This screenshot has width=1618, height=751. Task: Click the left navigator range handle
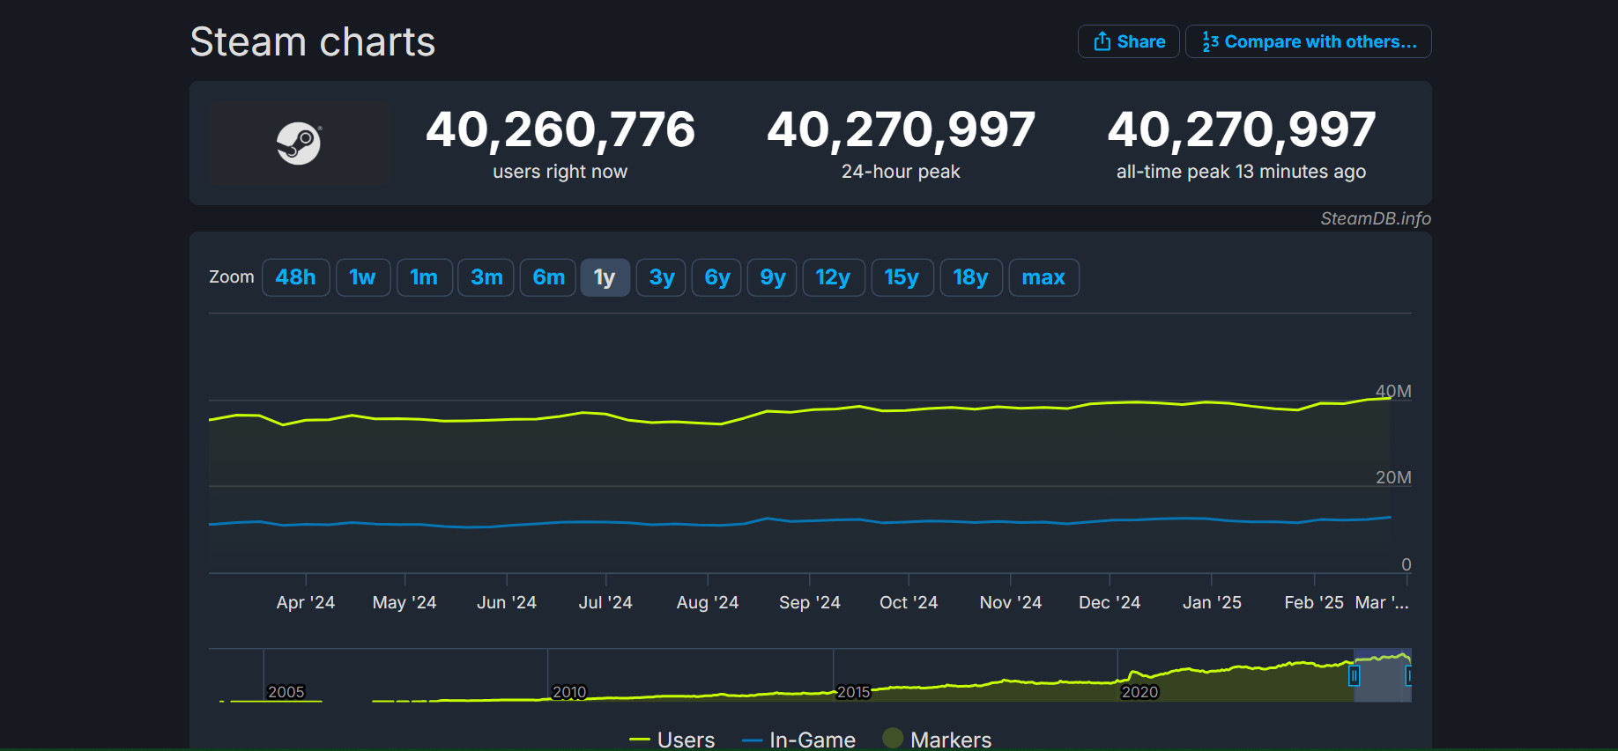pyautogui.click(x=1354, y=675)
